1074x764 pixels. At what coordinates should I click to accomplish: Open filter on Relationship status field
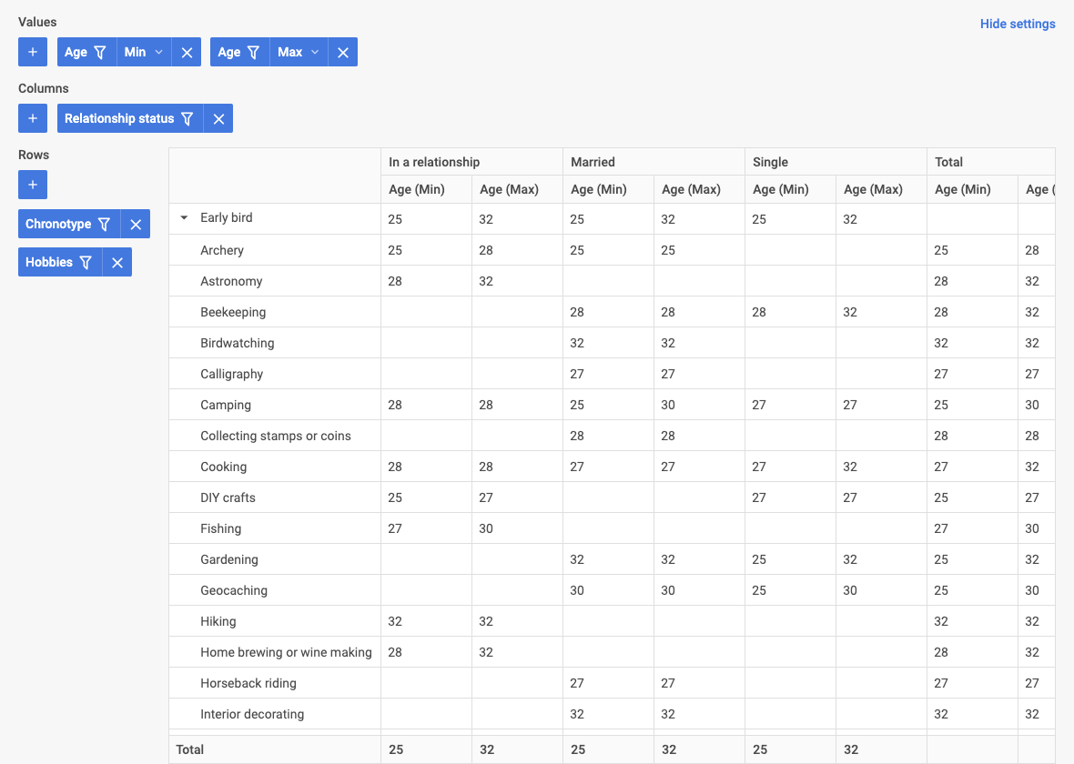[187, 118]
